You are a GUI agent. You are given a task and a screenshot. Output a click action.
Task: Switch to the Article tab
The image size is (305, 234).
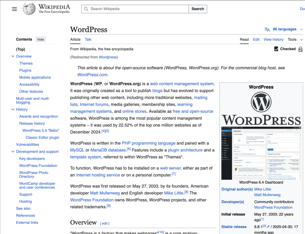click(x=75, y=40)
